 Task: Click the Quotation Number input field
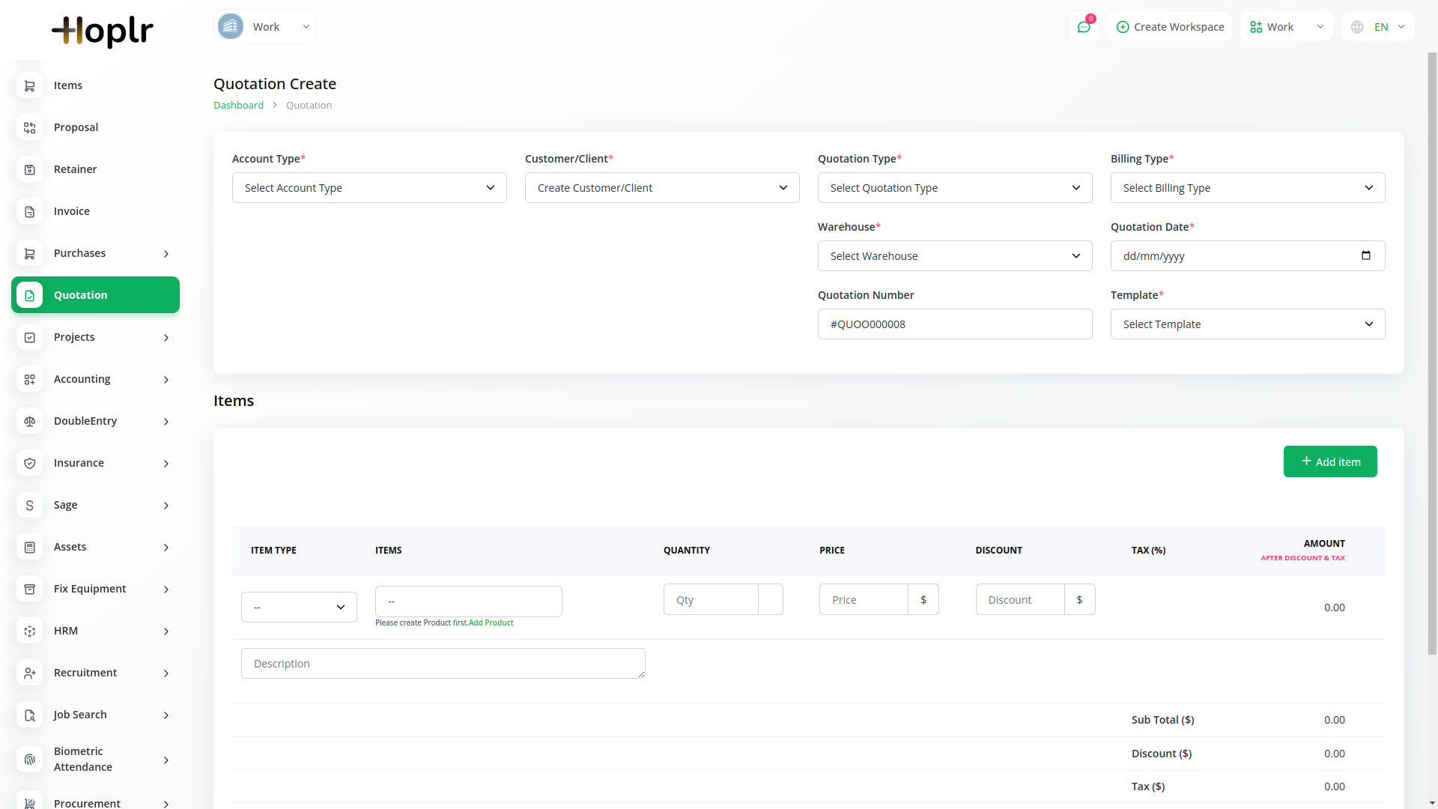click(955, 324)
